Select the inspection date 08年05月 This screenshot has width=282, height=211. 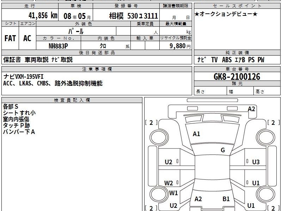[77, 16]
